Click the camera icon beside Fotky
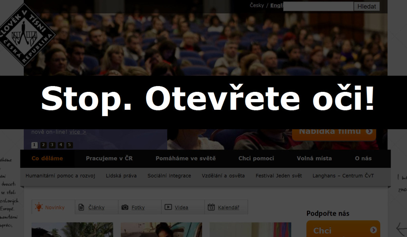 pyautogui.click(x=125, y=207)
